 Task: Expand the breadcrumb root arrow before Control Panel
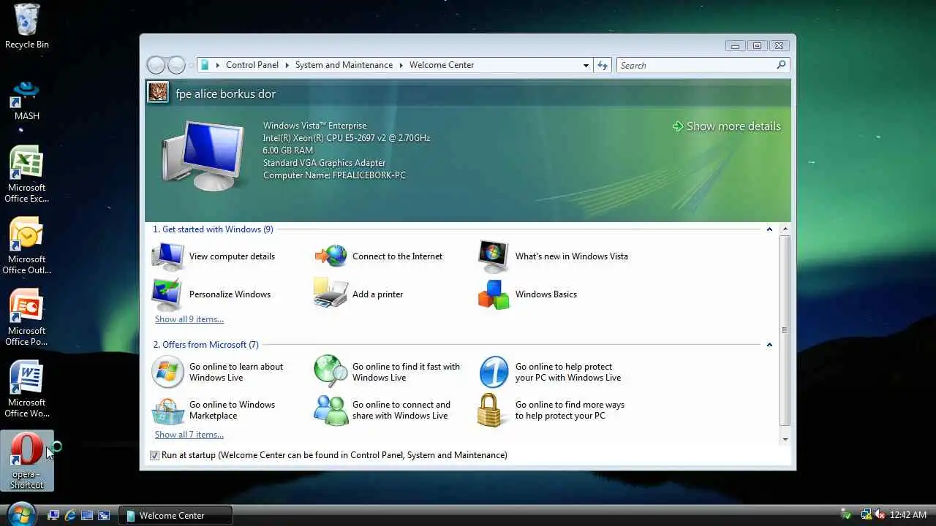pos(218,65)
